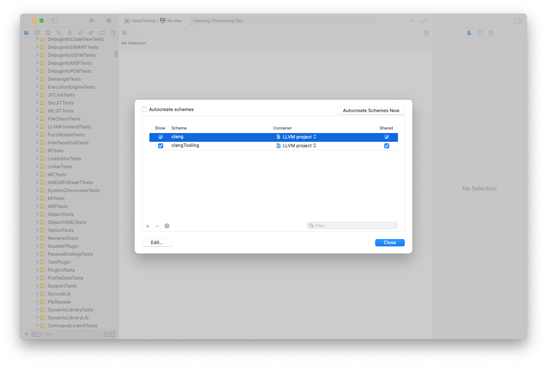Close the manage schemes dialog
Image resolution: width=547 pixels, height=366 pixels.
pyautogui.click(x=390, y=243)
